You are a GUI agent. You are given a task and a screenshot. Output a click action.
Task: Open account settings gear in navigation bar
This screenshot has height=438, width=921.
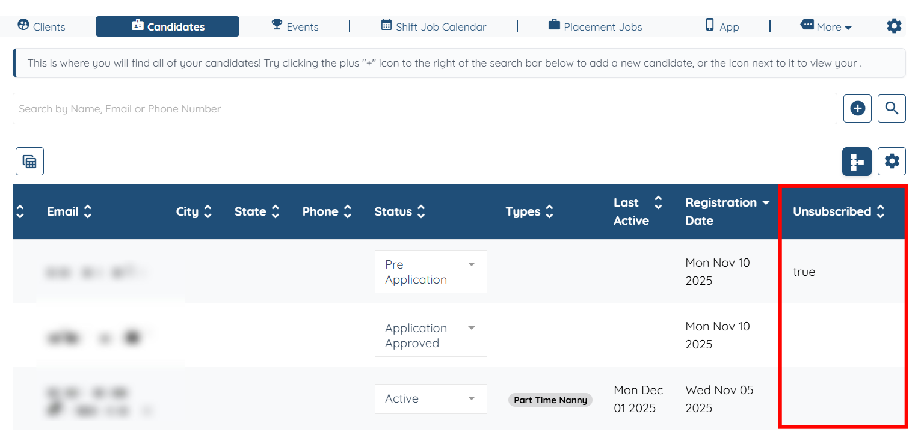tap(894, 26)
